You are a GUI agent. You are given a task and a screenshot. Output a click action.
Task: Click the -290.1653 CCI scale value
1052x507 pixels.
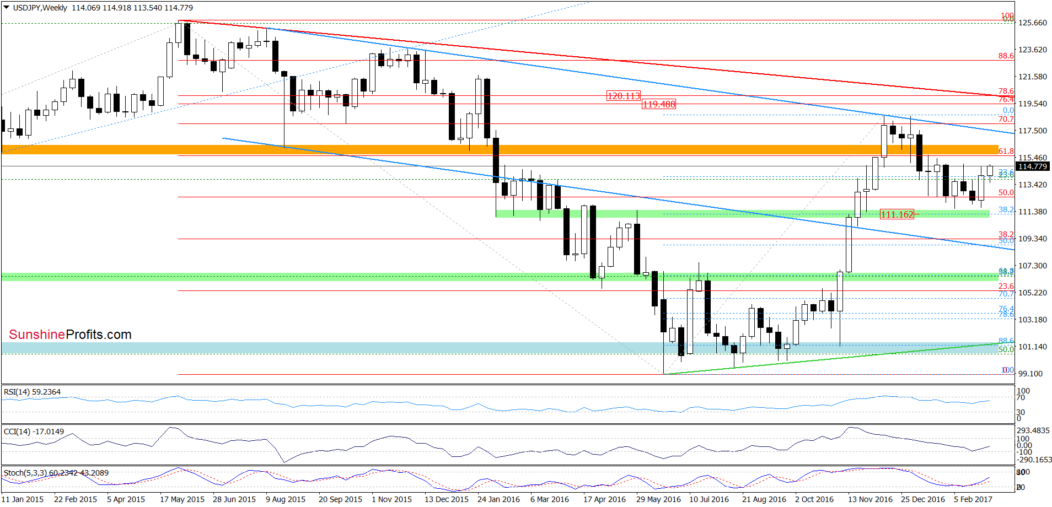coord(1034,460)
